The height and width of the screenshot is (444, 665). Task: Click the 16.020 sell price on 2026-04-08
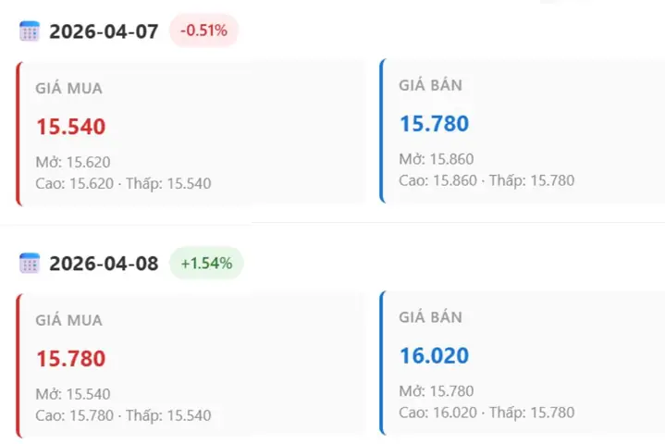[x=435, y=356]
